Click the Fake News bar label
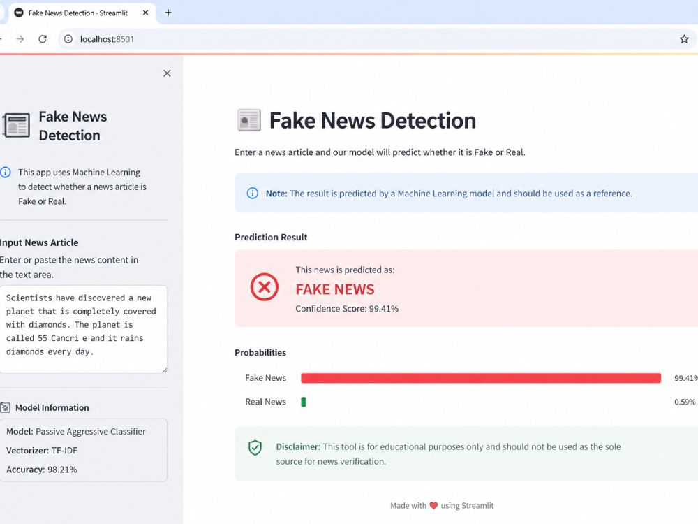Screen dimensions: 698x524 click(x=265, y=378)
